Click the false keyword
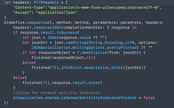This screenshot has width=174, height=108. 149,98
